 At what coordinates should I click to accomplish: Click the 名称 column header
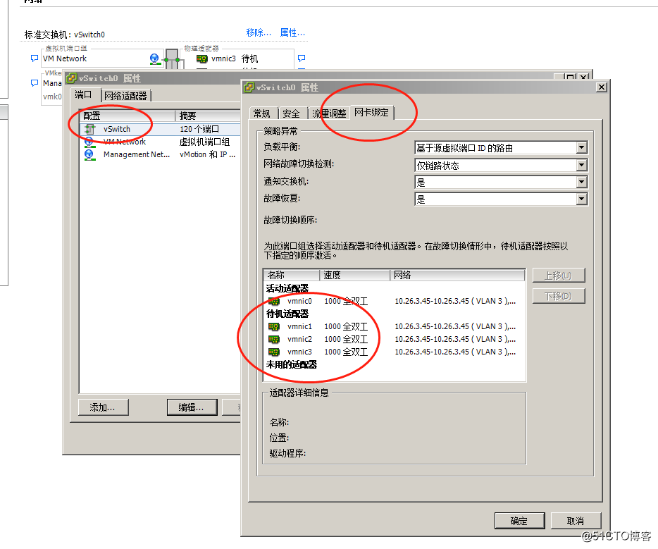pyautogui.click(x=292, y=275)
